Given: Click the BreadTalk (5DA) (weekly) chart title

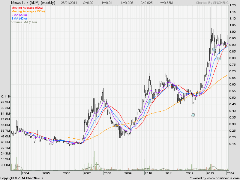Looking at the screenshot, I should click(x=33, y=3).
